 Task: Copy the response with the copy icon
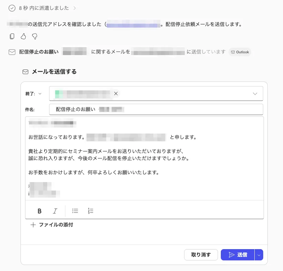[x=12, y=36]
